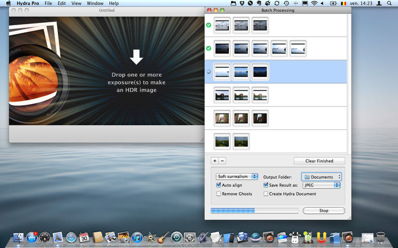Click the Evernote elephant menu bar icon

point(259,3)
